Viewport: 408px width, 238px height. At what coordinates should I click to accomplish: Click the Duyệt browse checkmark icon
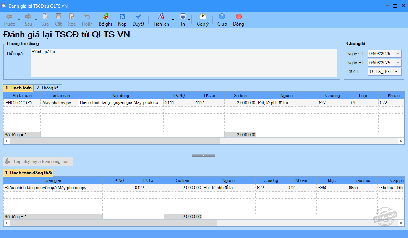click(138, 17)
